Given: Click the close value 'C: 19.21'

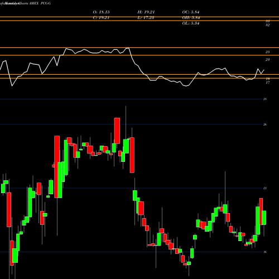Looking at the screenshot, I should (101, 18).
